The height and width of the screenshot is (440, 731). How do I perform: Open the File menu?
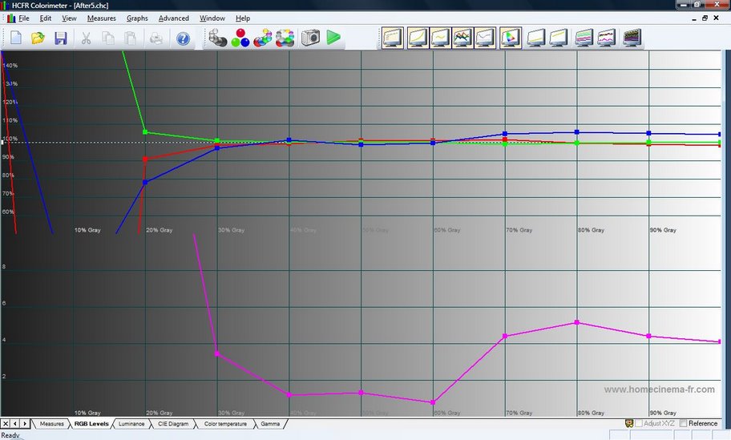coord(23,18)
